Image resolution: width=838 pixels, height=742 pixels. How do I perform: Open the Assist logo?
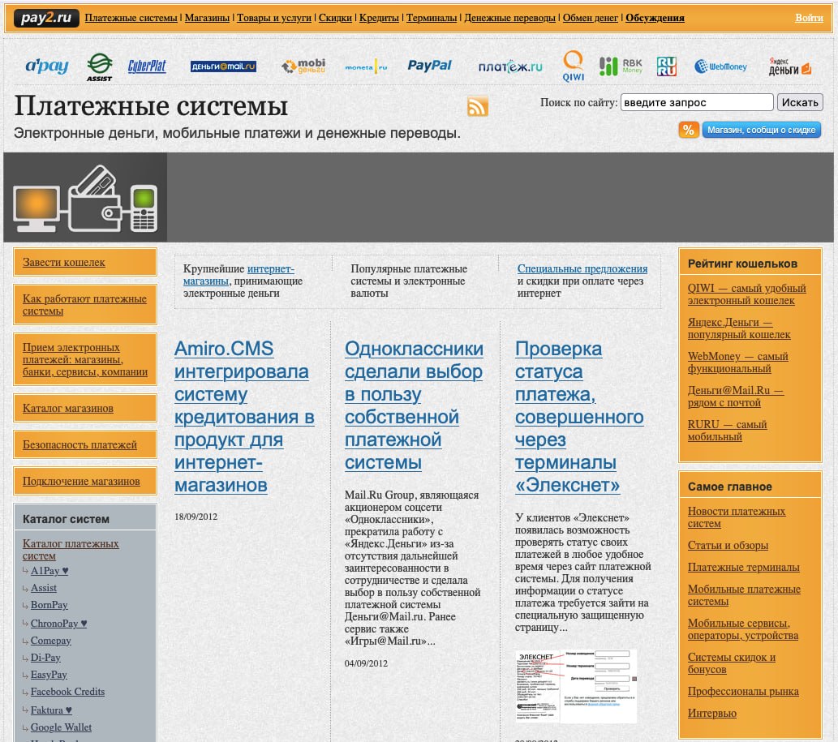click(x=100, y=67)
